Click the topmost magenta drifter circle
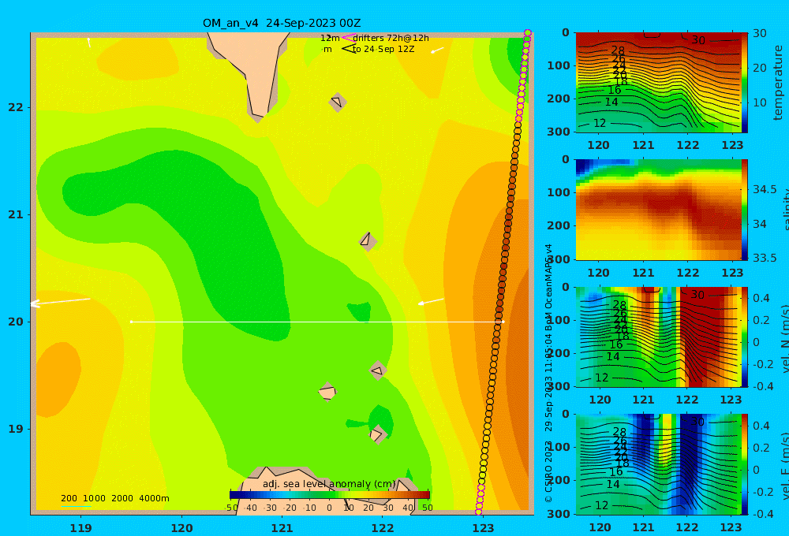The height and width of the screenshot is (536, 789). 528,33
